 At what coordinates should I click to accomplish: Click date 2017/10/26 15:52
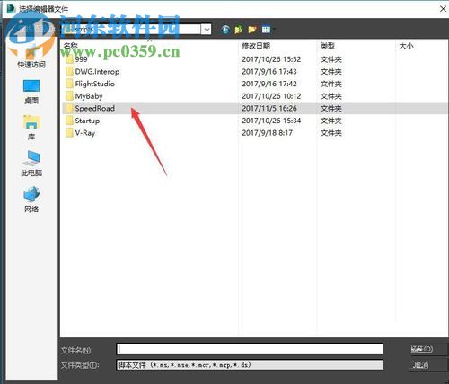point(271,59)
